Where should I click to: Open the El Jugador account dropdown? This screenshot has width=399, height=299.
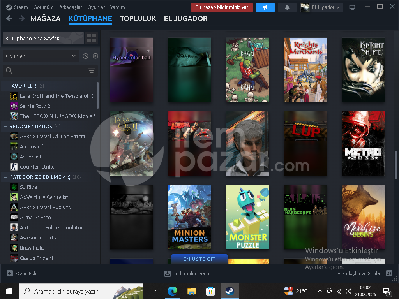[321, 7]
